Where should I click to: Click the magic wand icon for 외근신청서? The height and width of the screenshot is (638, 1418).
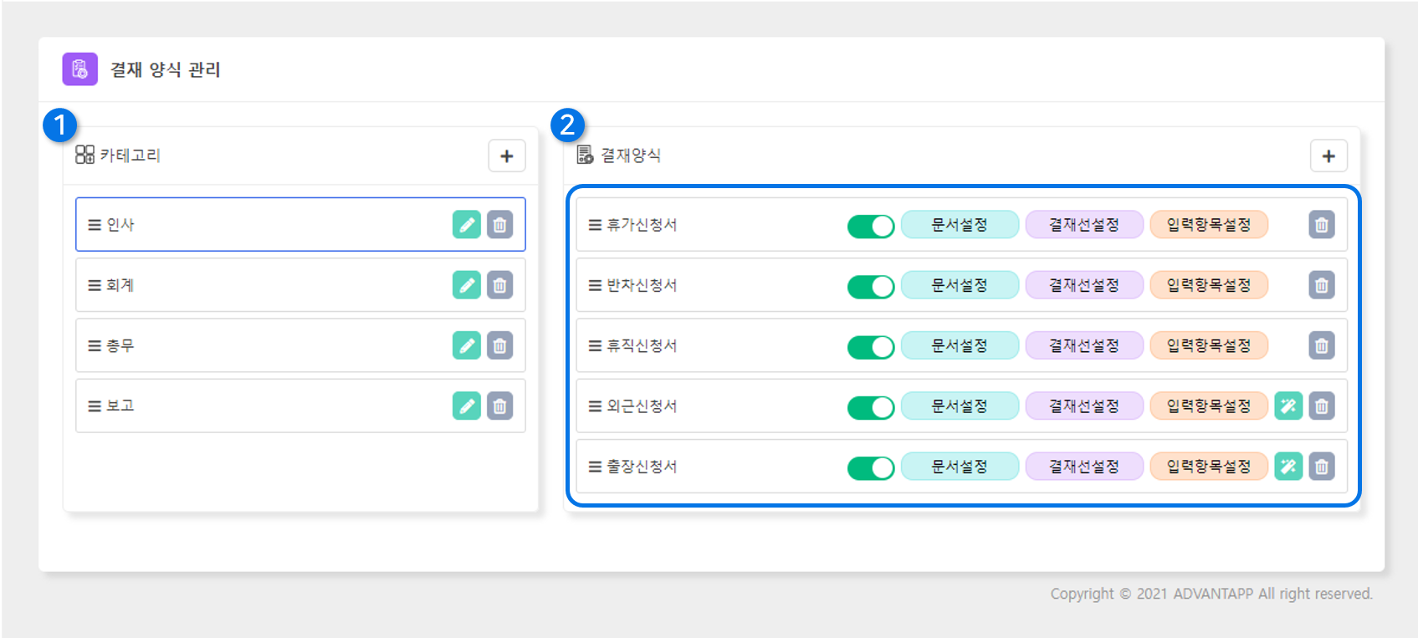click(1288, 406)
